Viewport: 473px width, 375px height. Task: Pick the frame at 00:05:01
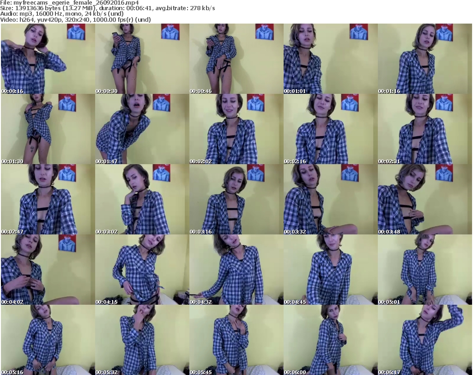(425, 270)
